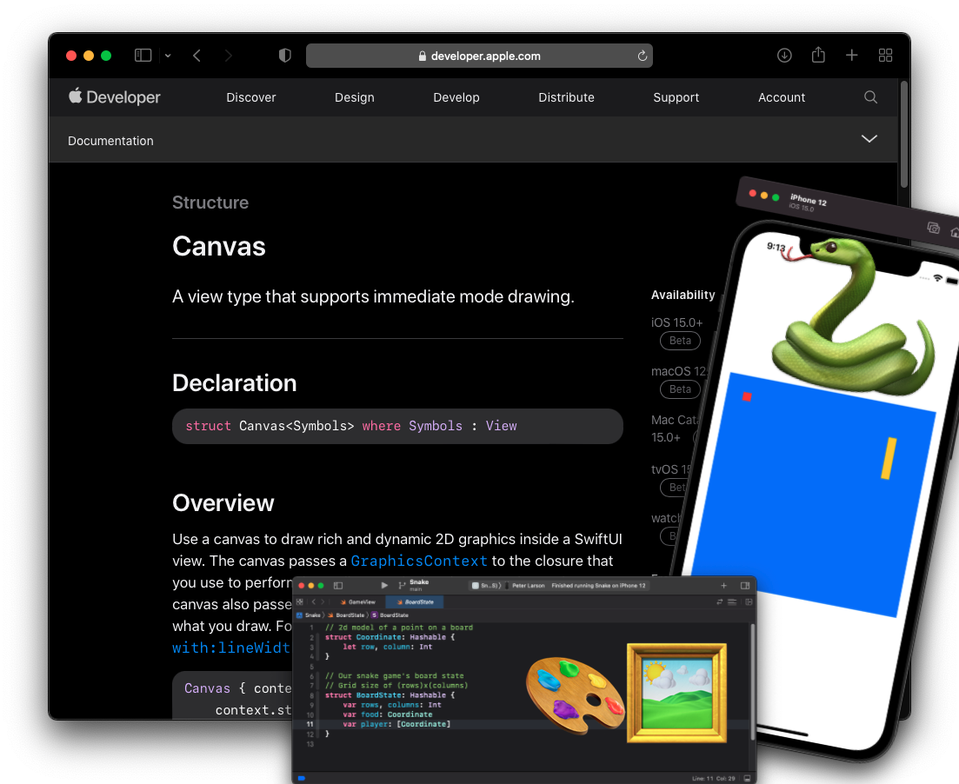959x784 pixels.
Task: Expand the Documentation section chevron
Action: 869,138
